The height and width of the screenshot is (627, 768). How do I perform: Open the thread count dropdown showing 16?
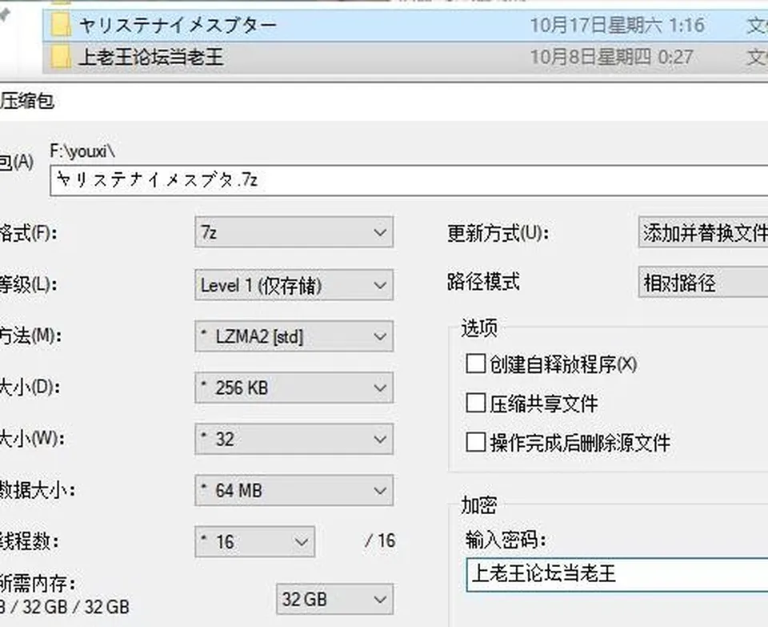[x=254, y=541]
